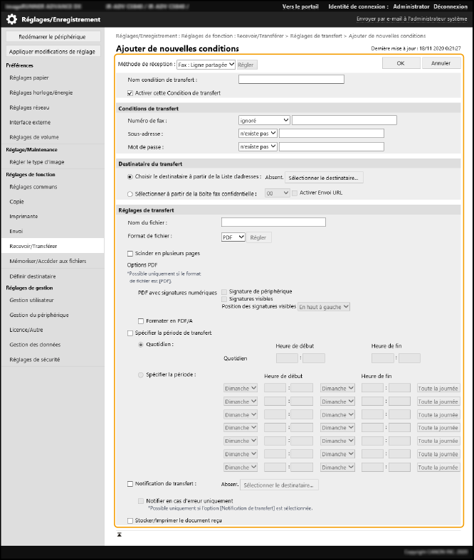
Task: Open Recevoir/Transférer in the sidebar menu
Action: click(x=34, y=246)
